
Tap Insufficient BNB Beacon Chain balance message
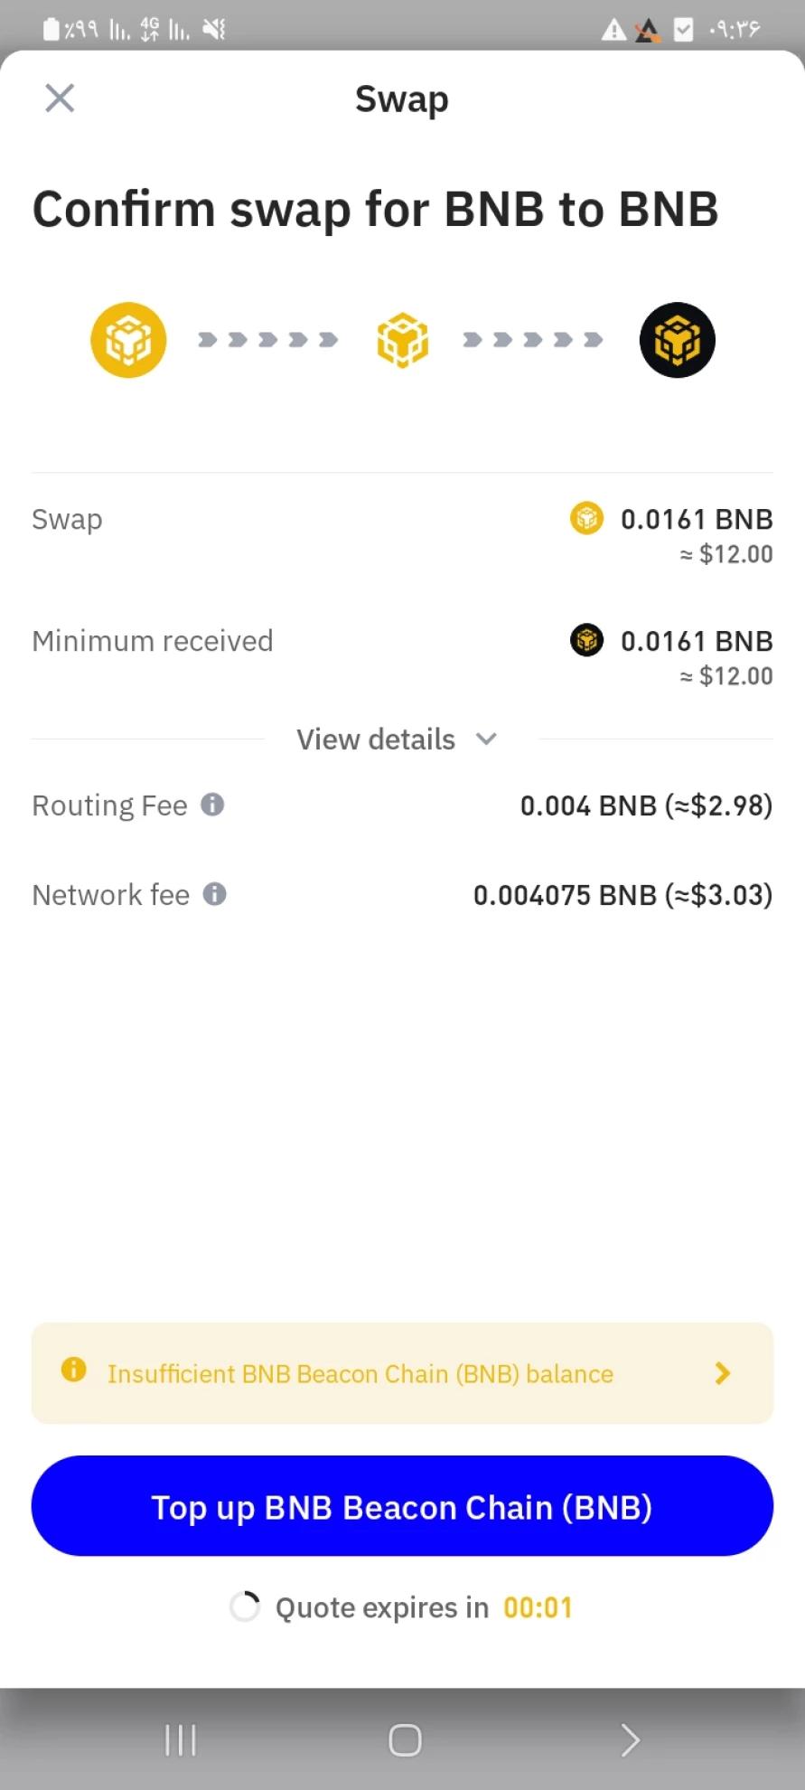click(x=360, y=1374)
